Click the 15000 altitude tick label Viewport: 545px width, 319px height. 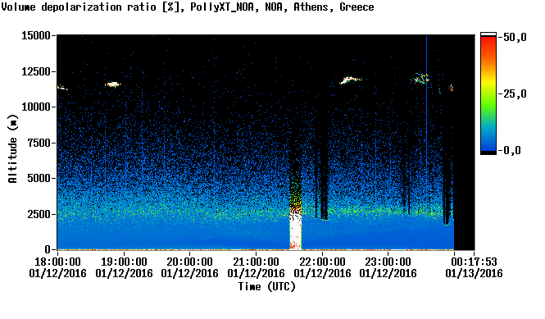(36, 35)
